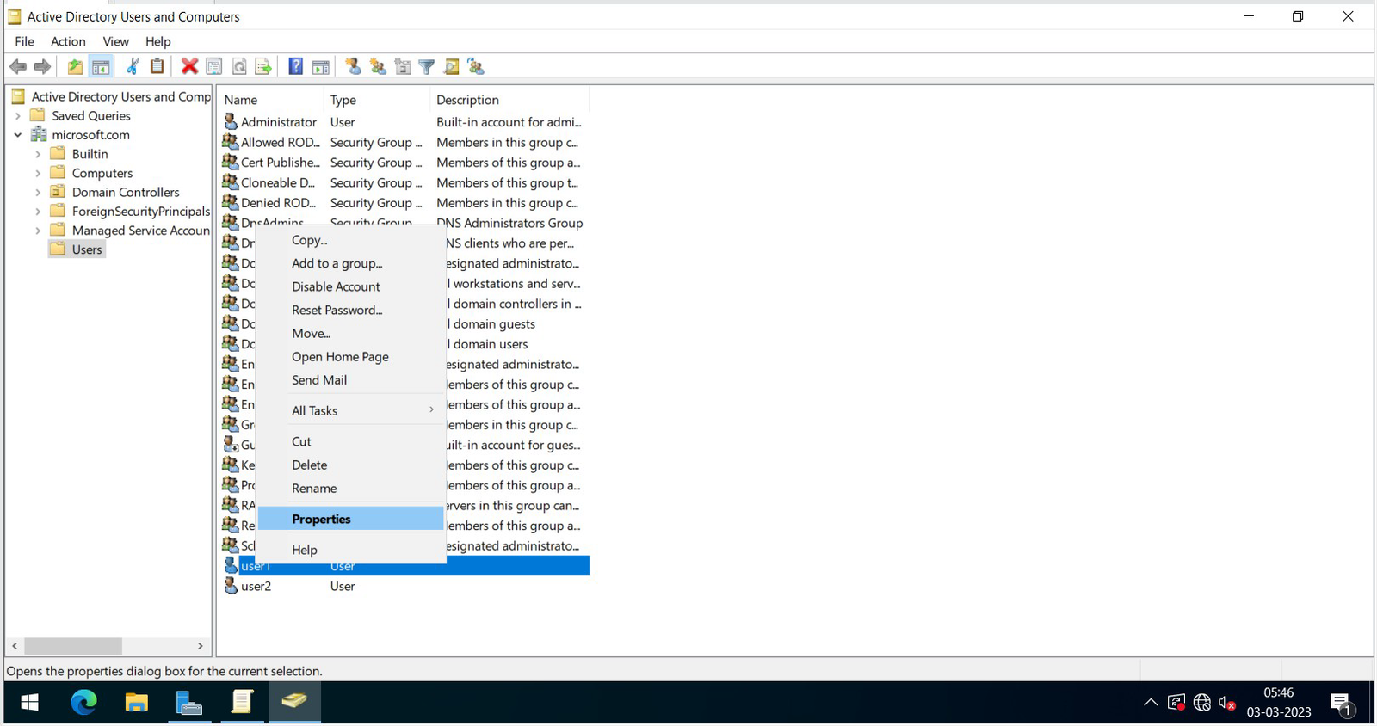This screenshot has width=1377, height=726.
Task: Toggle the Show/Hide Action Pane icon
Action: tap(320, 66)
